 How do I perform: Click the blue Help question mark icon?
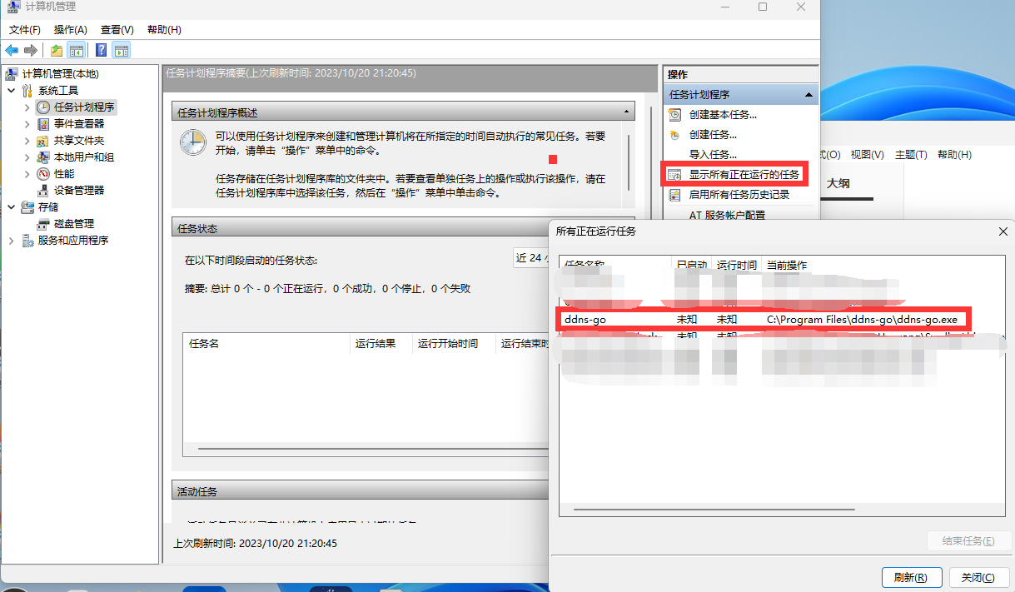(102, 50)
